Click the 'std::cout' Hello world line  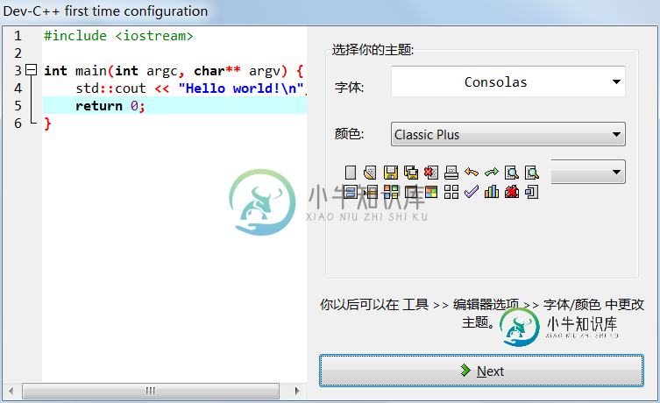pyautogui.click(x=190, y=88)
